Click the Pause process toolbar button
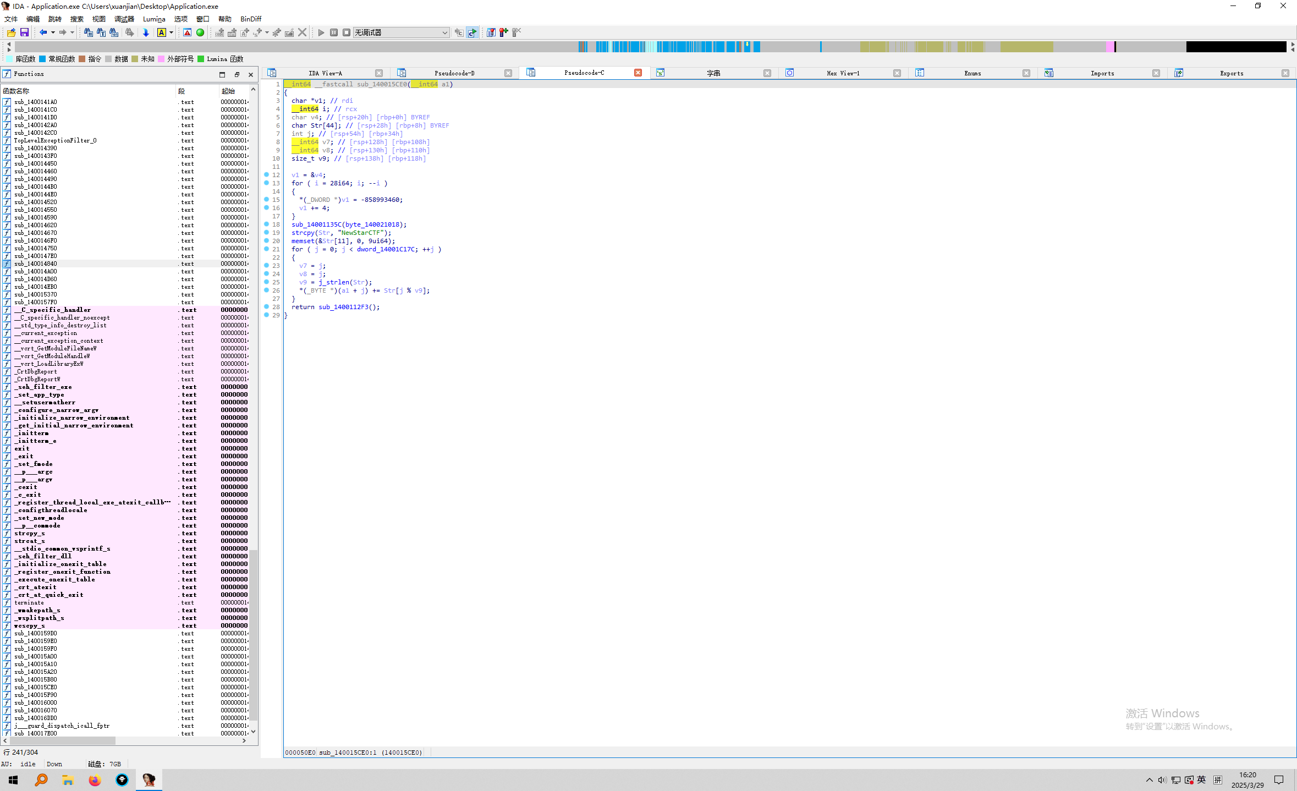This screenshot has height=791, width=1297. pyautogui.click(x=334, y=33)
